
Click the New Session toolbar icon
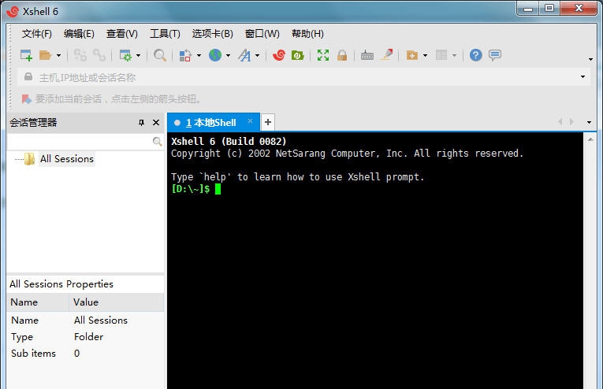(26, 55)
